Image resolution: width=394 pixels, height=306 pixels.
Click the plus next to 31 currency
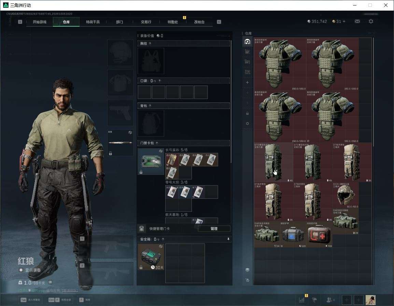pyautogui.click(x=344, y=22)
